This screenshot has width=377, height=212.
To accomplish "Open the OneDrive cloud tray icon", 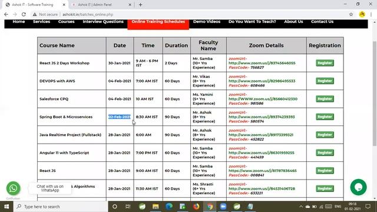I will click(307, 207).
